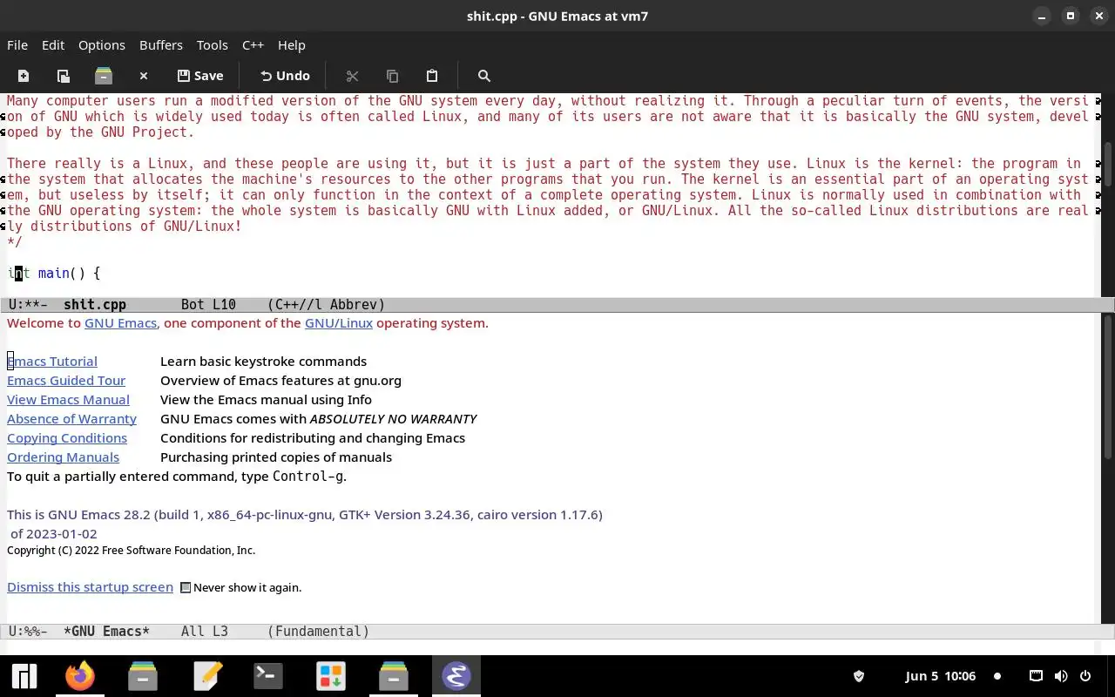1115x697 pixels.
Task: Click the Open Directory drawer icon in toolbar
Action: [104, 76]
